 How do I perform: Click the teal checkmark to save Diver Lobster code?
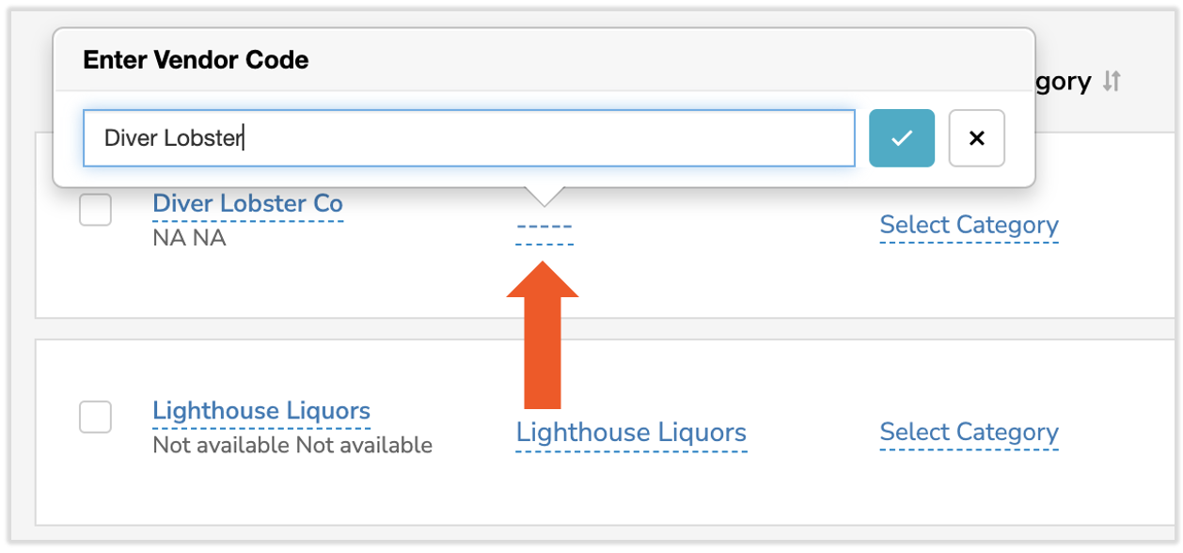(901, 138)
